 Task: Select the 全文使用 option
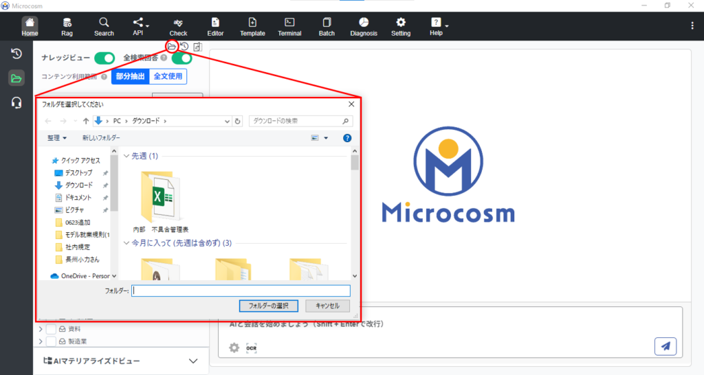[x=168, y=76]
